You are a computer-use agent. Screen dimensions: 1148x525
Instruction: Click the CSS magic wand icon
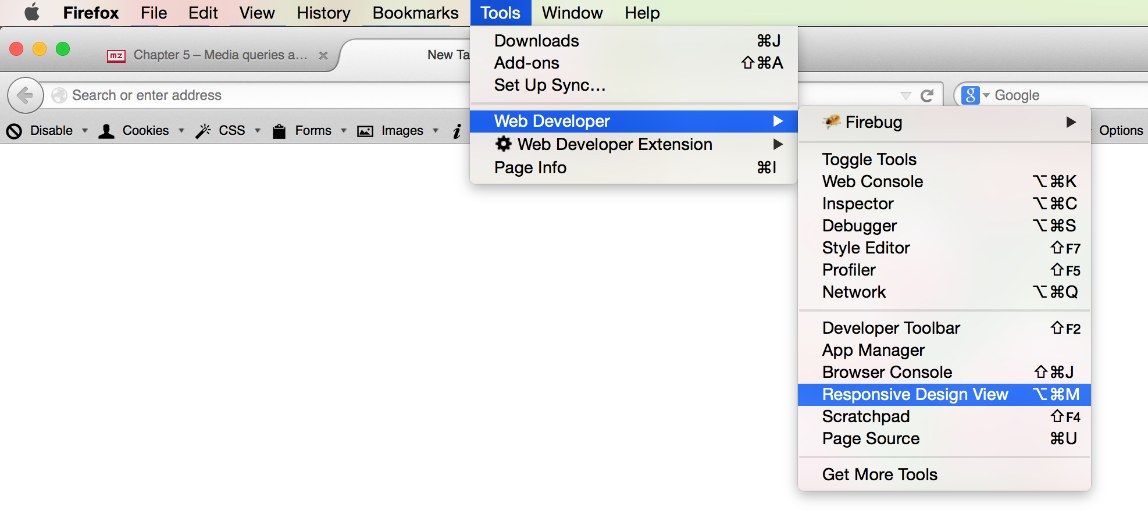click(204, 130)
